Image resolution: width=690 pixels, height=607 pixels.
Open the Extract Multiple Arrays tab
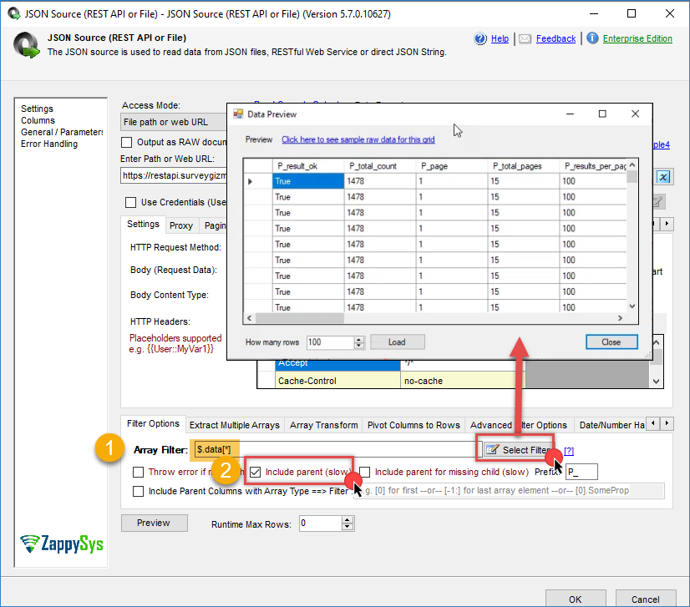pos(235,425)
